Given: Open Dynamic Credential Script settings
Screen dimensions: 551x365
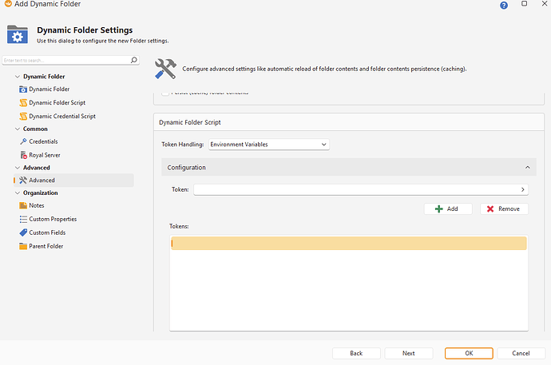Looking at the screenshot, I should click(61, 116).
